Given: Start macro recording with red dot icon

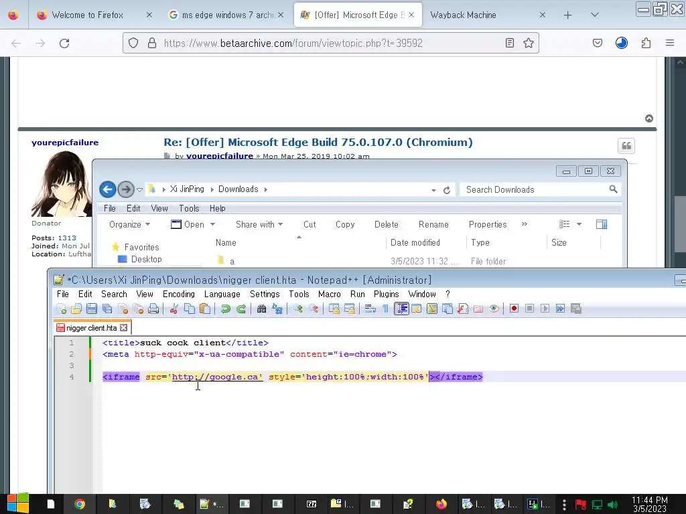Looking at the screenshot, I should pyautogui.click(x=514, y=309).
